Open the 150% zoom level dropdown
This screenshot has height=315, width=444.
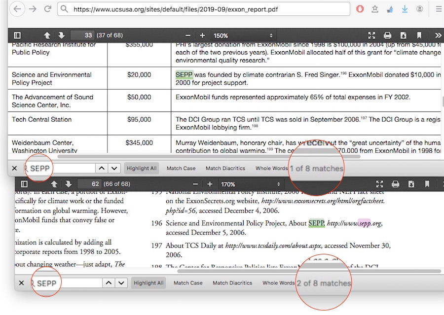243,35
